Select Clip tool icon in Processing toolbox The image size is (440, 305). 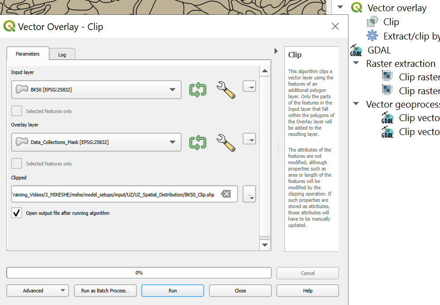pos(372,22)
